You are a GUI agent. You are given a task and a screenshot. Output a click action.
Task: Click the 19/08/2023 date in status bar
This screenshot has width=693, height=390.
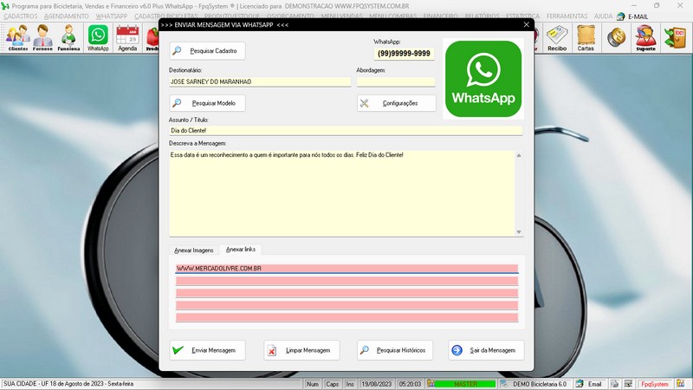[377, 384]
